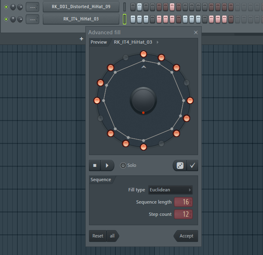Click the Reset button

click(98, 236)
